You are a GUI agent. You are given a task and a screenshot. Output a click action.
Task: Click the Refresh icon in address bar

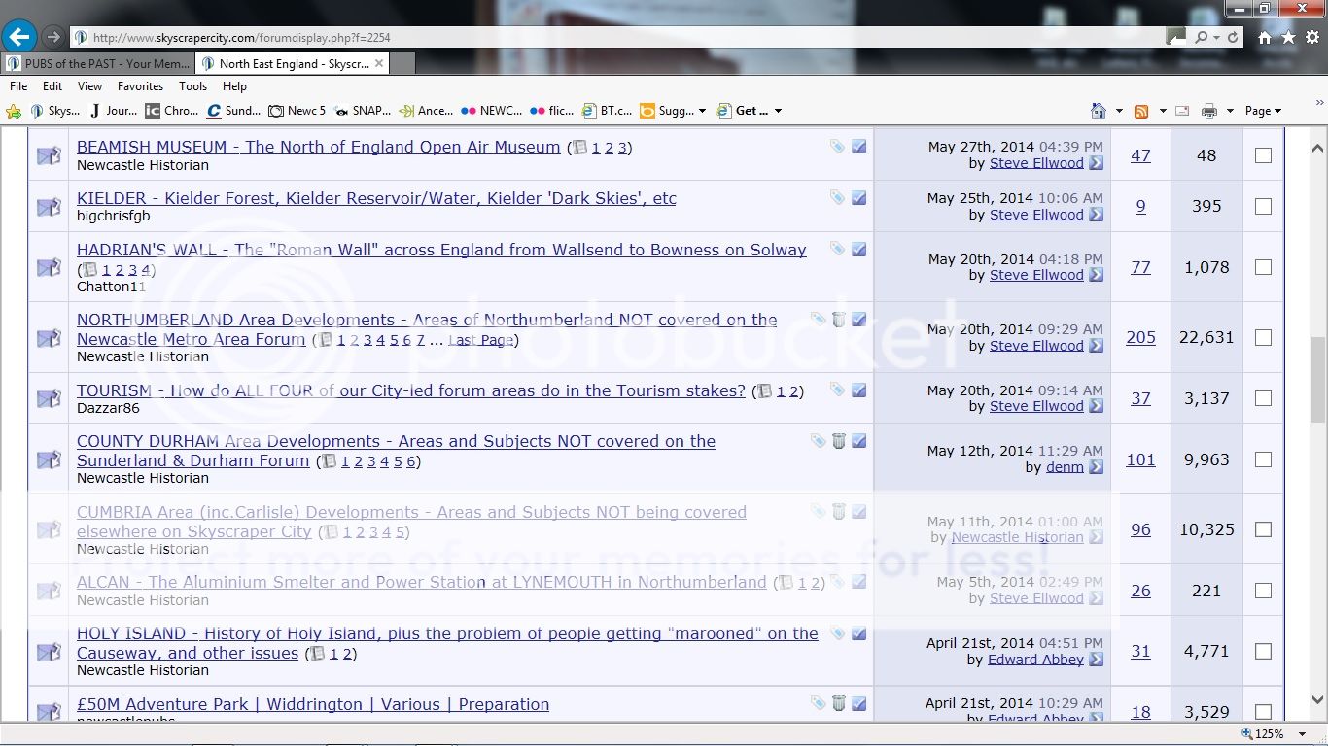[x=1233, y=38]
